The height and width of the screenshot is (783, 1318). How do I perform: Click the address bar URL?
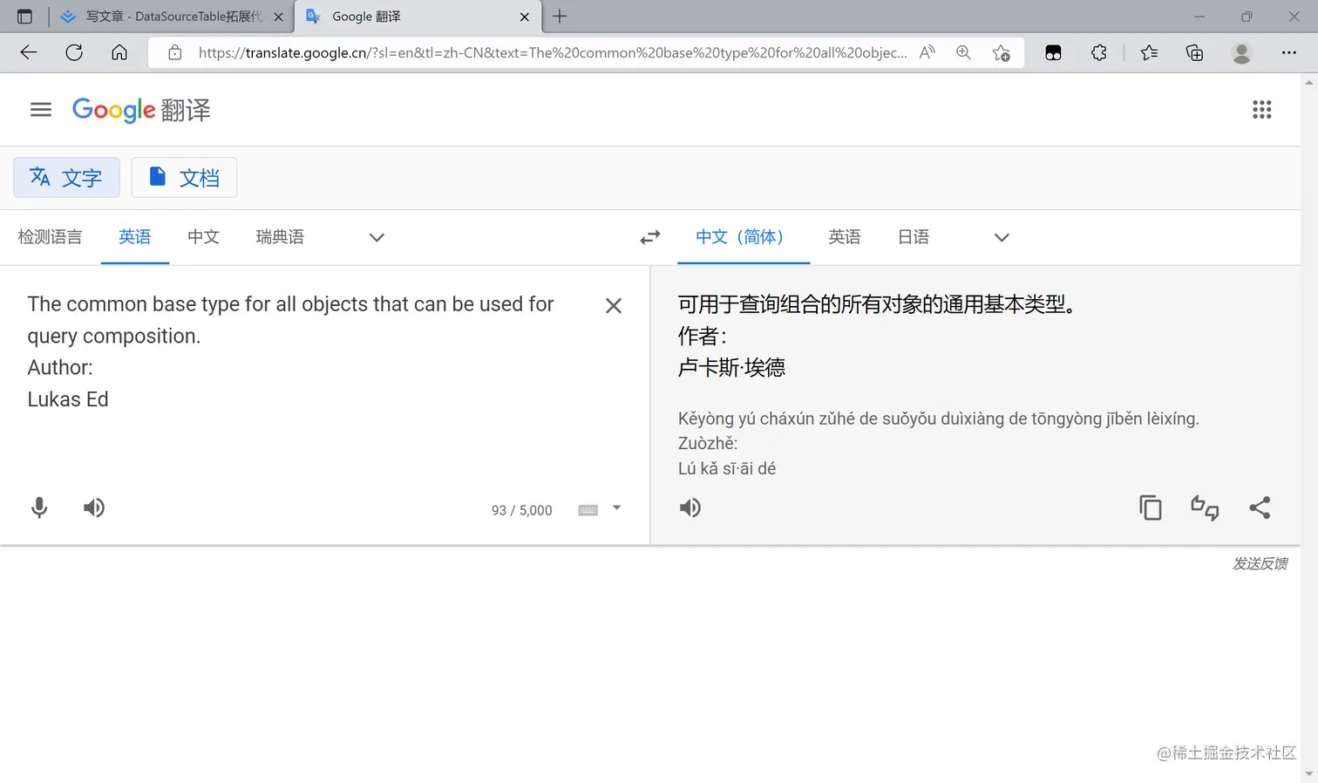pyautogui.click(x=553, y=53)
